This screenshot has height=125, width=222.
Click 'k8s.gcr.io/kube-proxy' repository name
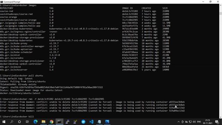tap(14, 43)
